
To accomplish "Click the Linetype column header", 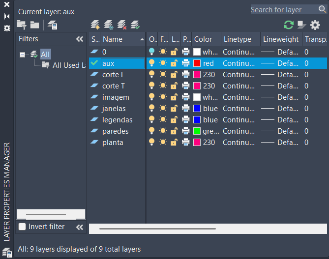I will (237, 39).
